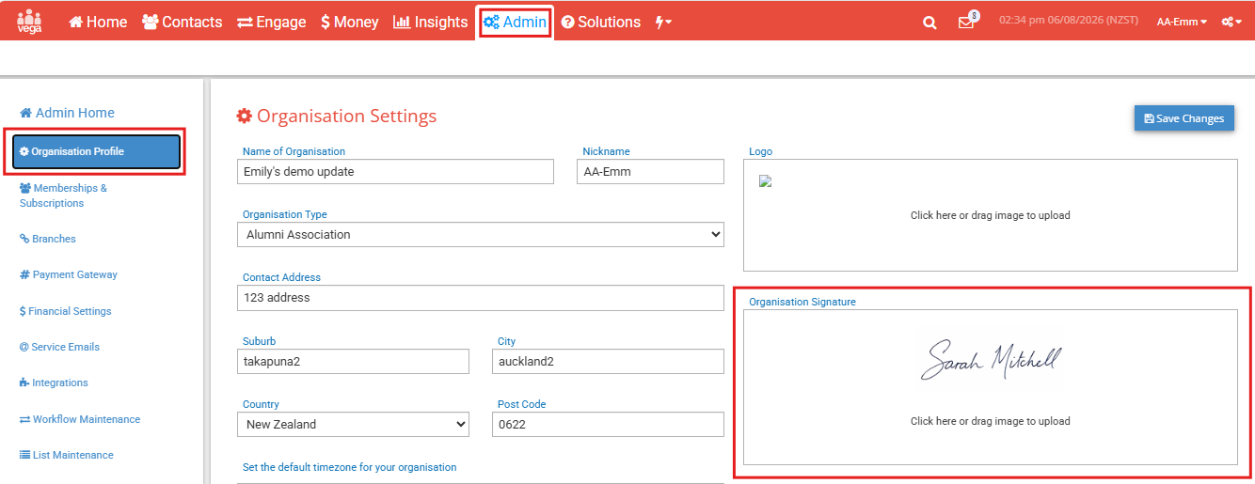This screenshot has width=1255, height=484.
Task: Edit the Contact Address field
Action: click(x=481, y=298)
